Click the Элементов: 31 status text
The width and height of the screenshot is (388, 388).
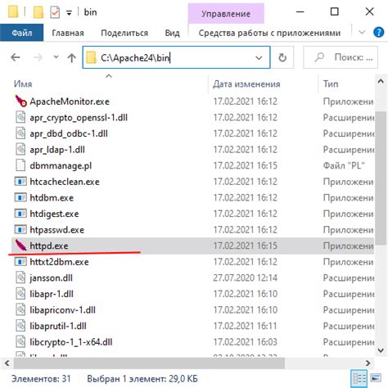pyautogui.click(x=41, y=379)
